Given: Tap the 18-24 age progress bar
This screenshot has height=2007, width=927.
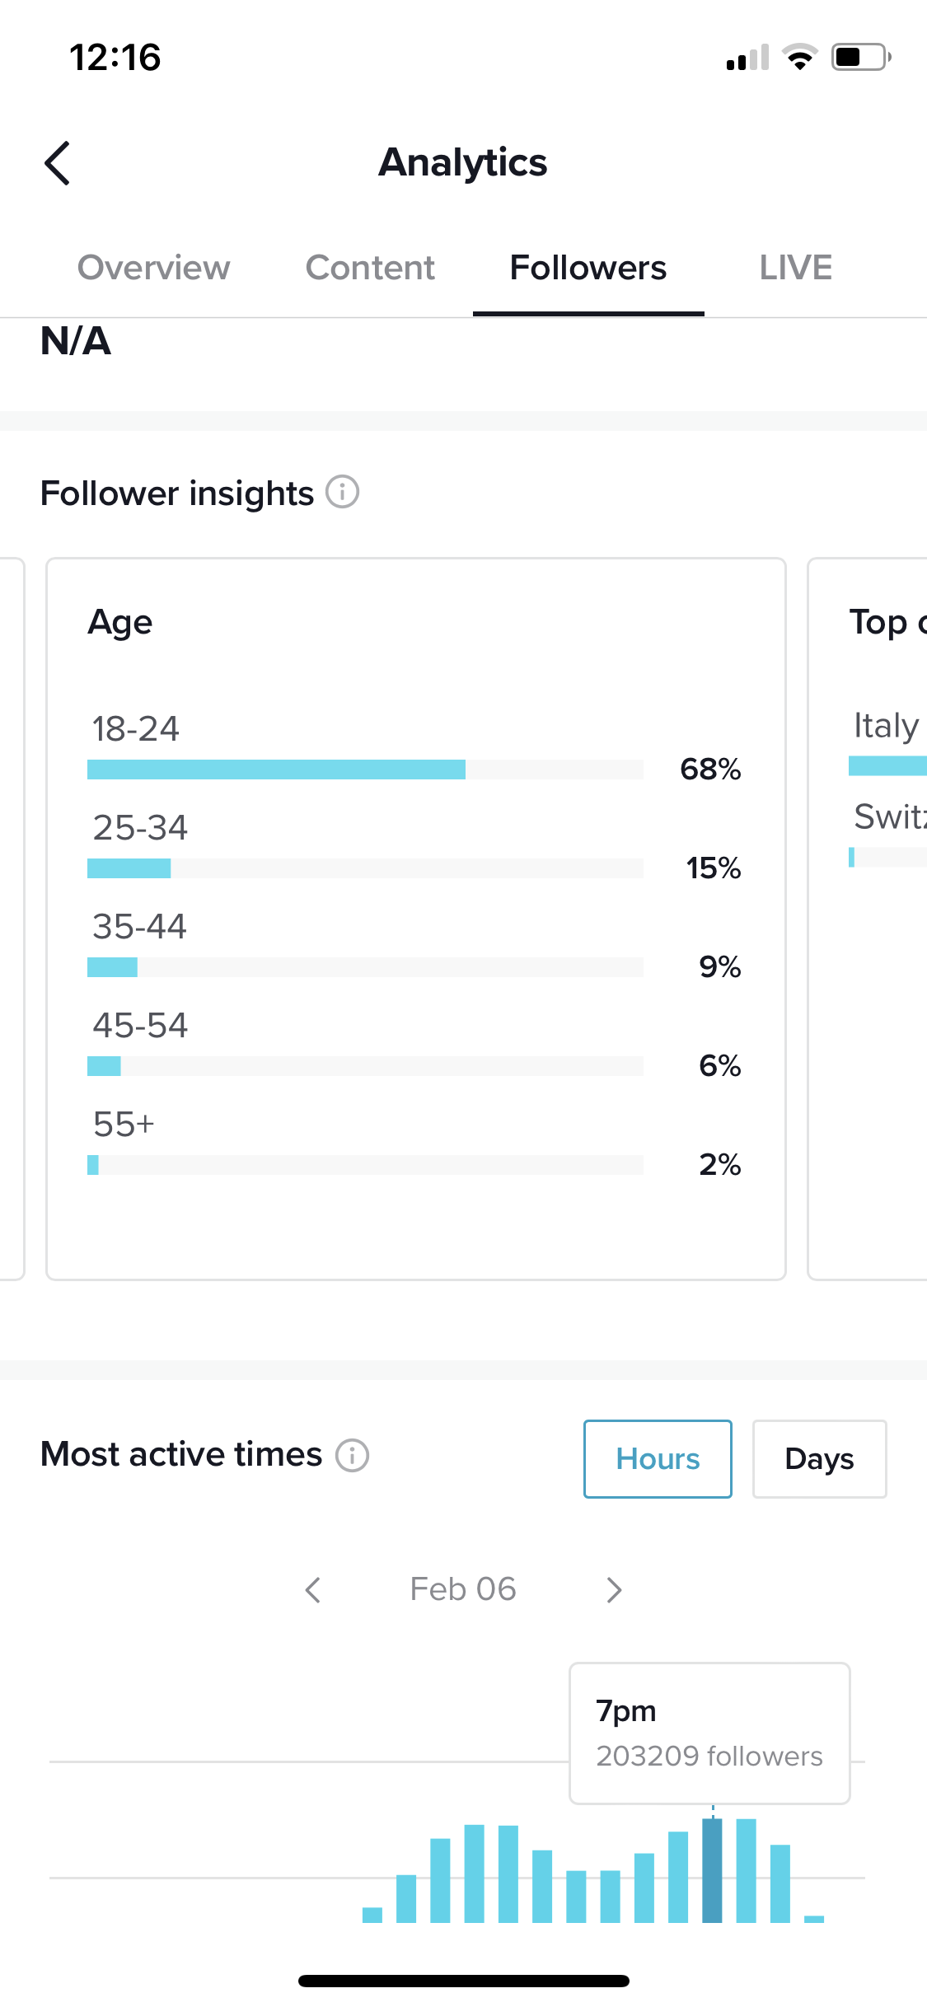Looking at the screenshot, I should (365, 770).
